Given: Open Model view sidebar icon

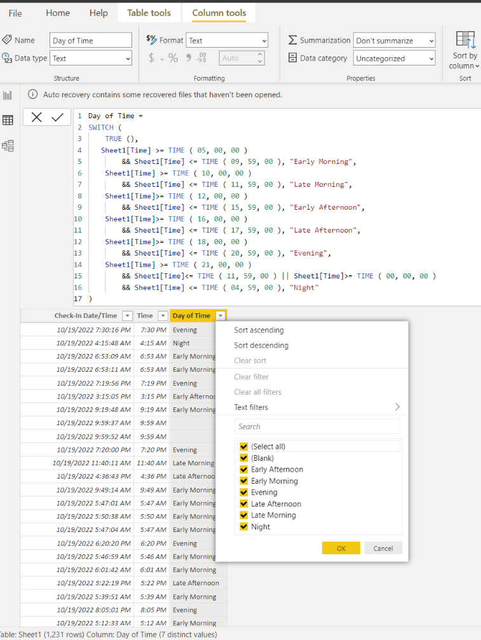Looking at the screenshot, I should tap(8, 146).
